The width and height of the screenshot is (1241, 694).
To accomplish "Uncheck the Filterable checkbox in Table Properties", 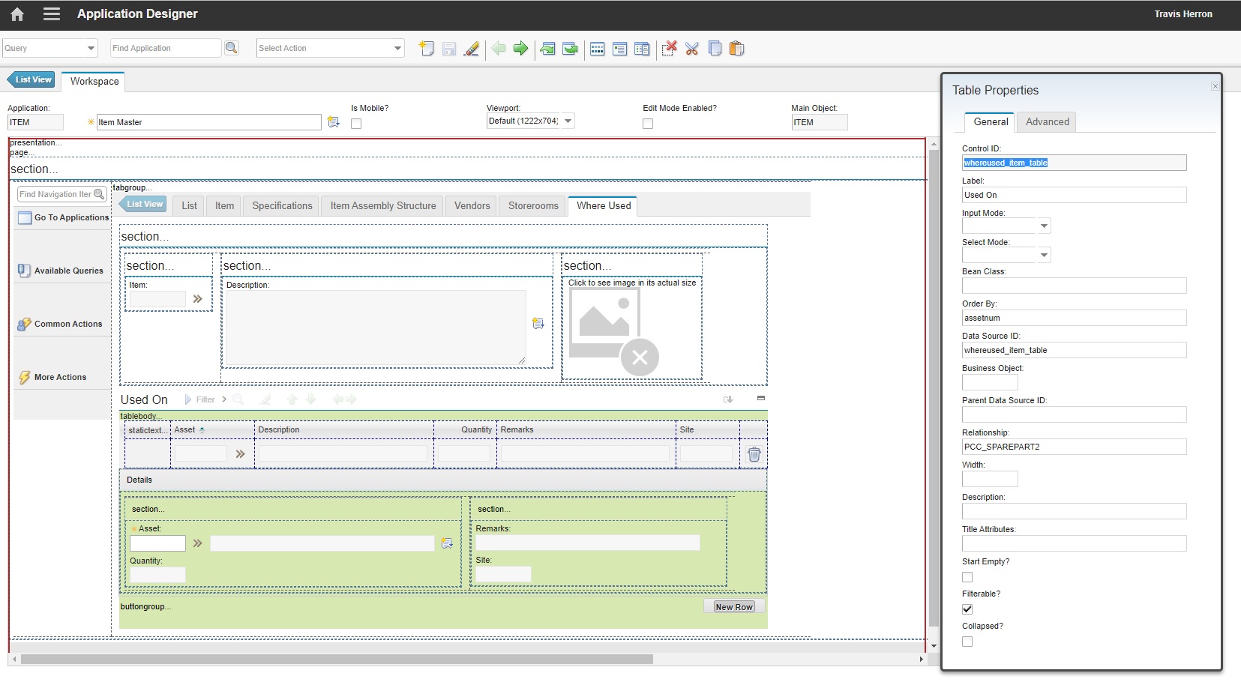I will point(967,609).
